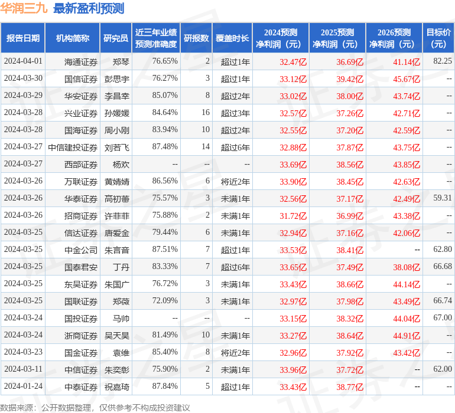Click target price 82.25
The width and height of the screenshot is (455, 413).
pyautogui.click(x=443, y=61)
